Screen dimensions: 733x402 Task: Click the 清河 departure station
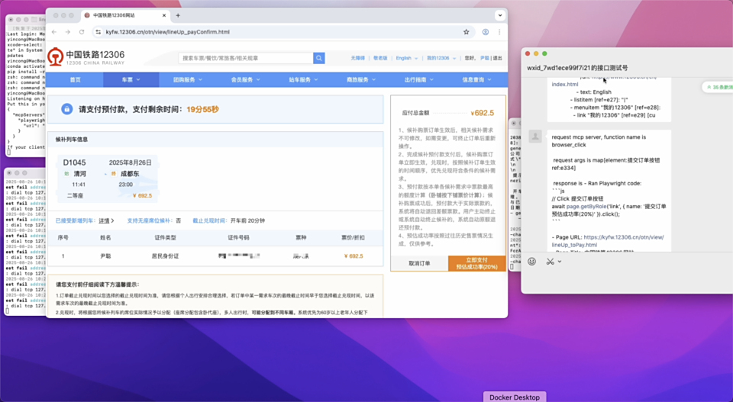[x=80, y=174]
